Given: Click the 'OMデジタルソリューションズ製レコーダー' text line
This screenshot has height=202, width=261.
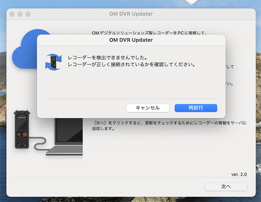Looking at the screenshot, I should pyautogui.click(x=149, y=33).
